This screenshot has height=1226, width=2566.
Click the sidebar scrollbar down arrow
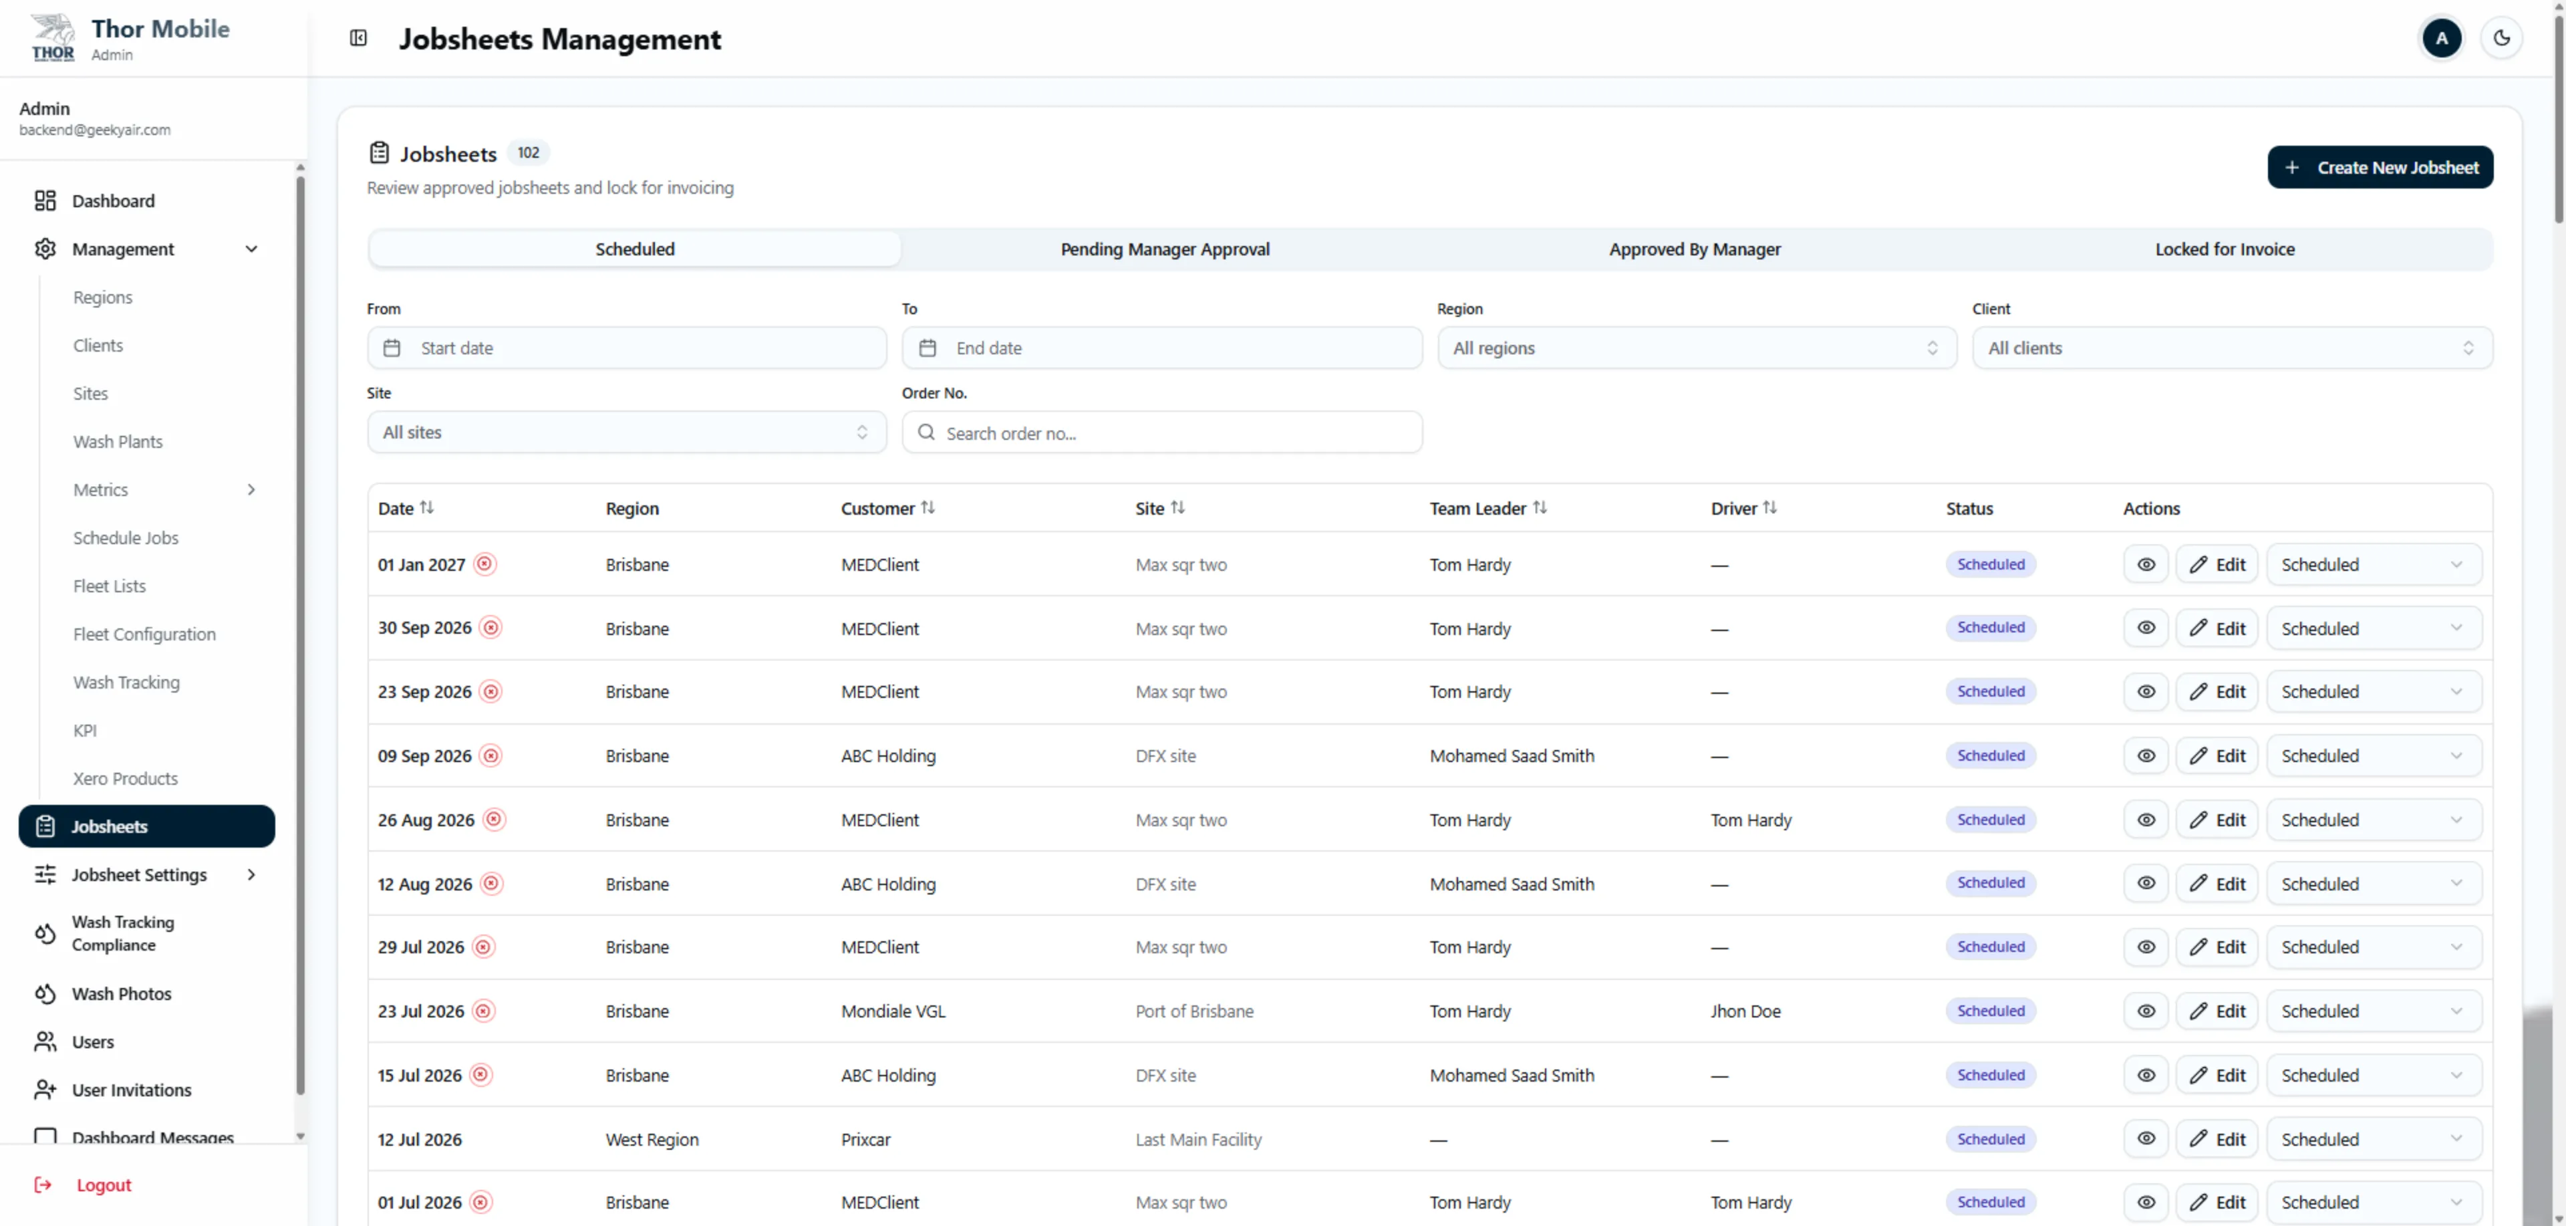click(300, 1135)
